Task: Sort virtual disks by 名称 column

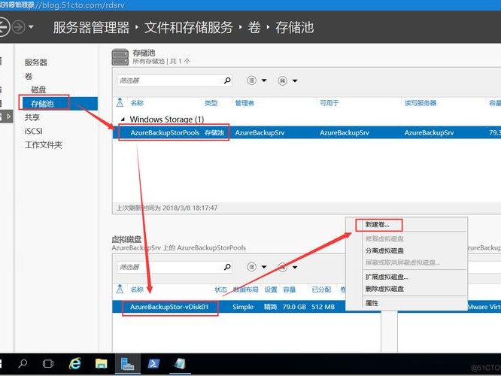Action: click(x=137, y=290)
